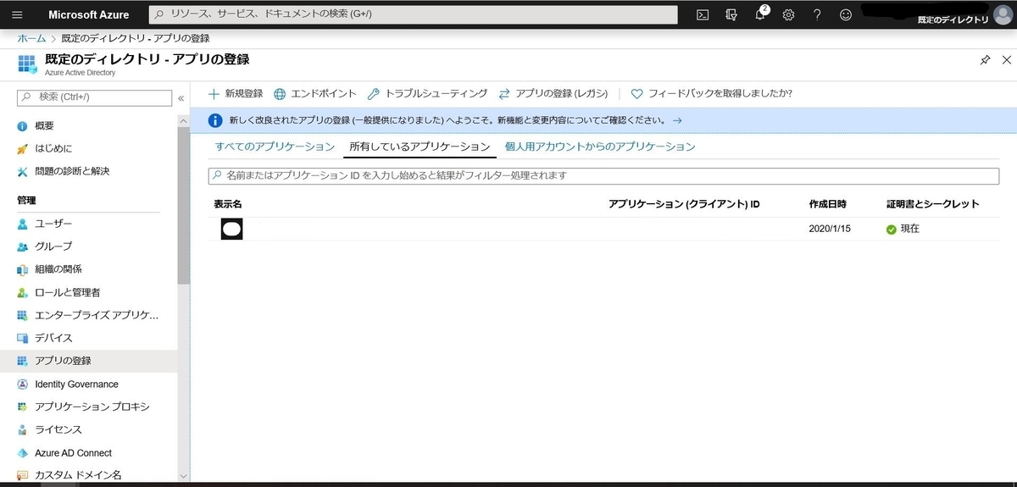Screen dimensions: 1017x487
Task: Click フィードバックを取得しましたか?
Action: click(712, 93)
